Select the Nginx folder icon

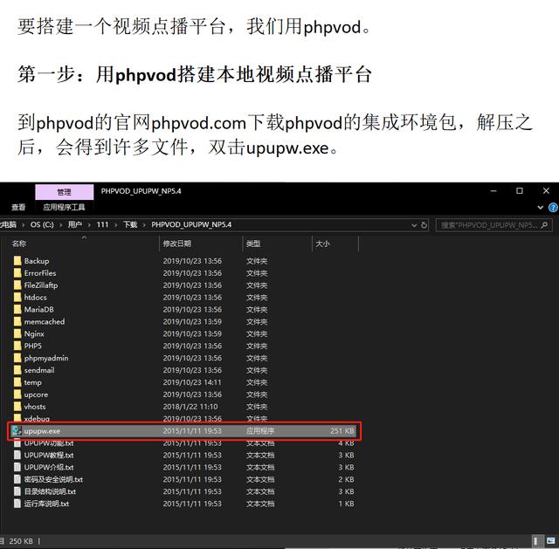click(x=17, y=333)
